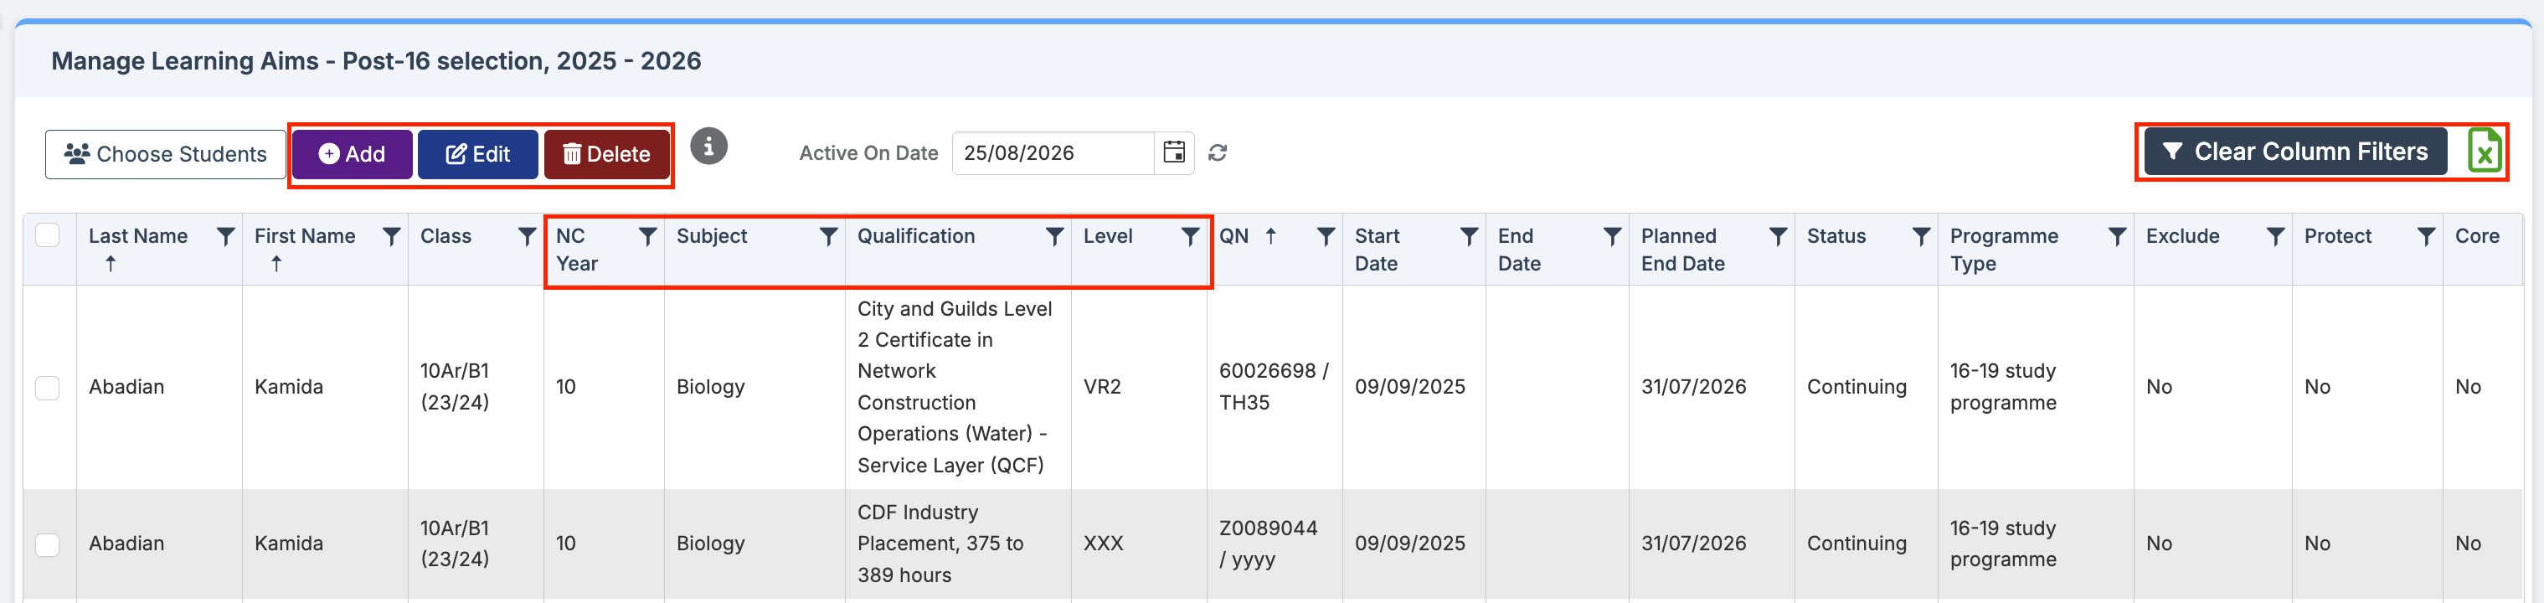Click the Manage Learning Aims title text
The height and width of the screenshot is (603, 2544).
[x=376, y=61]
